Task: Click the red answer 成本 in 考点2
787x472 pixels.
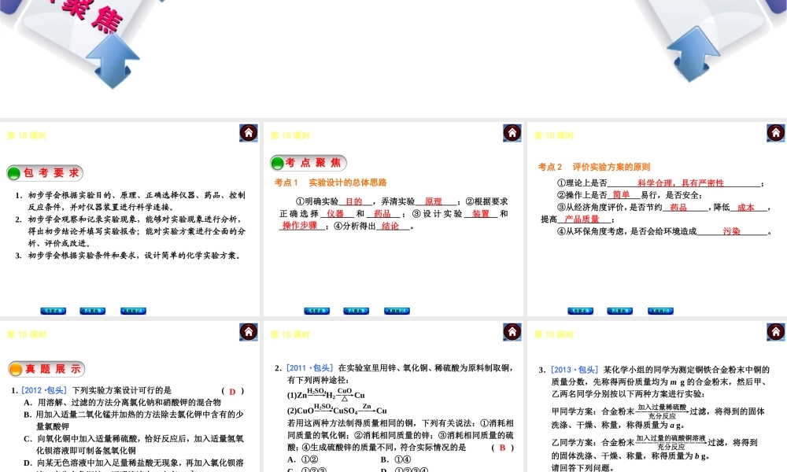Action: click(746, 207)
